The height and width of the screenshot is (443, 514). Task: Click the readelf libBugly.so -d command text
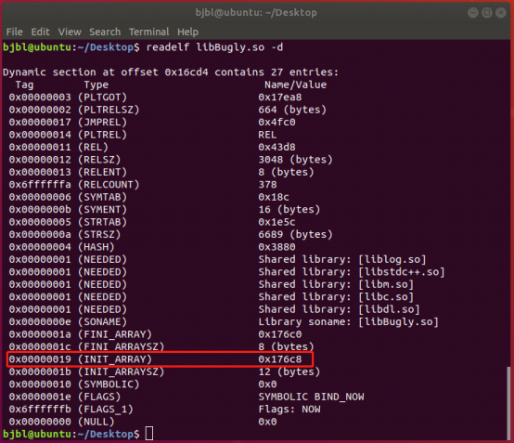coord(214,47)
